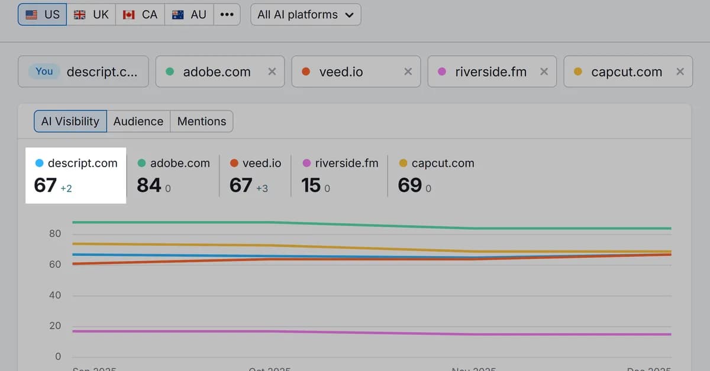This screenshot has width=710, height=371.
Task: Click the +2 change for descript.com
Action: [66, 188]
